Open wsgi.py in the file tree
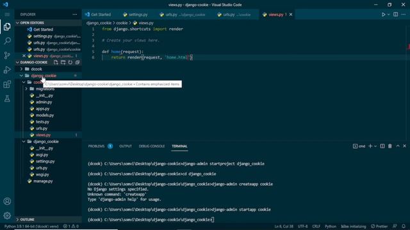This screenshot has height=230, width=410. (x=42, y=174)
